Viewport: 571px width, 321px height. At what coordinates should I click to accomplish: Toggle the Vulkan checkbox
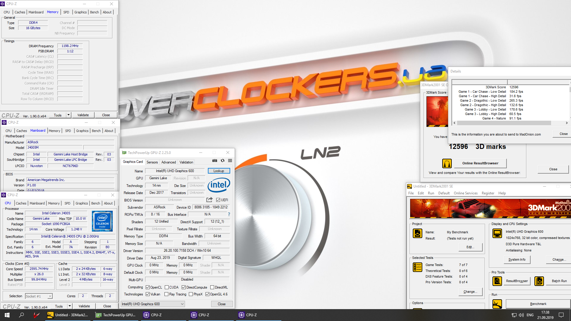coord(148,294)
